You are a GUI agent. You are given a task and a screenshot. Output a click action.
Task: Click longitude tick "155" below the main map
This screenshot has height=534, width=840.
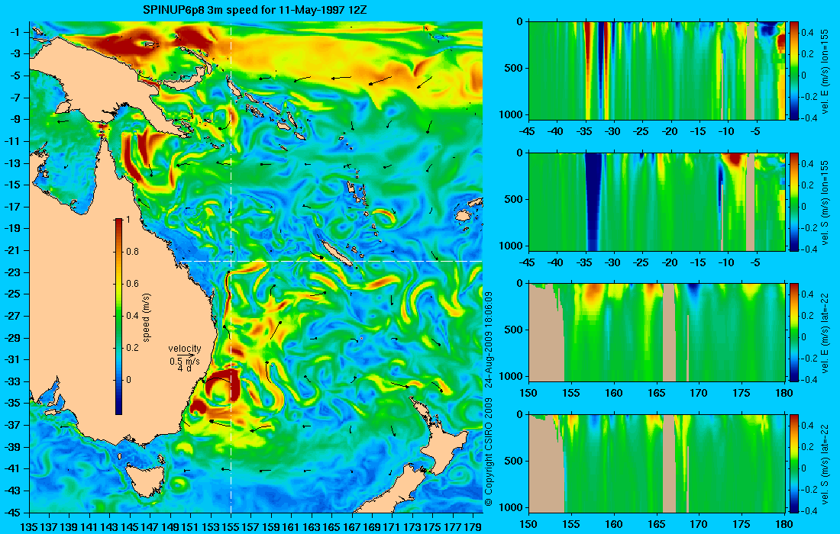point(231,528)
